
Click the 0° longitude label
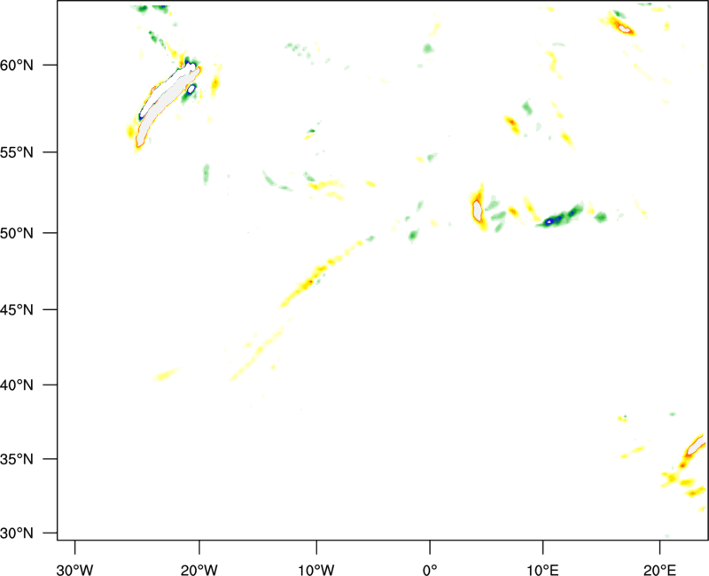(x=430, y=570)
